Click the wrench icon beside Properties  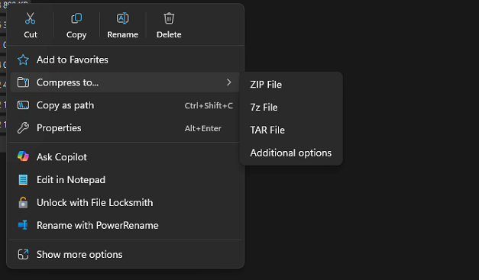pos(23,128)
